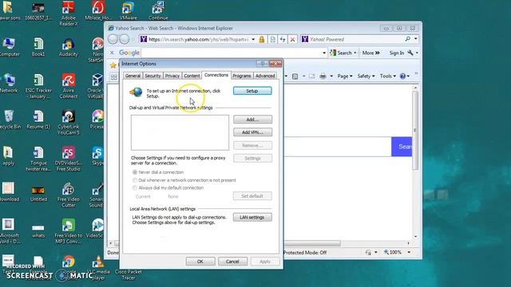Viewport: 511px width, 287px height.
Task: Switch to the Programs tab
Action: tap(242, 76)
